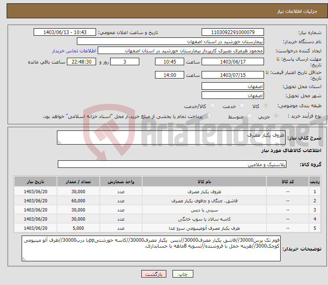
Task: Click the resize handle of شرح کلی نیاز box
Action: coord(59,142)
